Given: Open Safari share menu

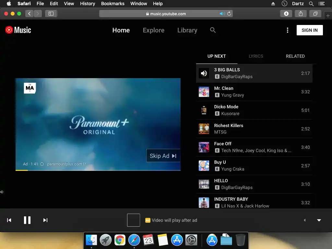Looking at the screenshot, I should pyautogui.click(x=301, y=14).
